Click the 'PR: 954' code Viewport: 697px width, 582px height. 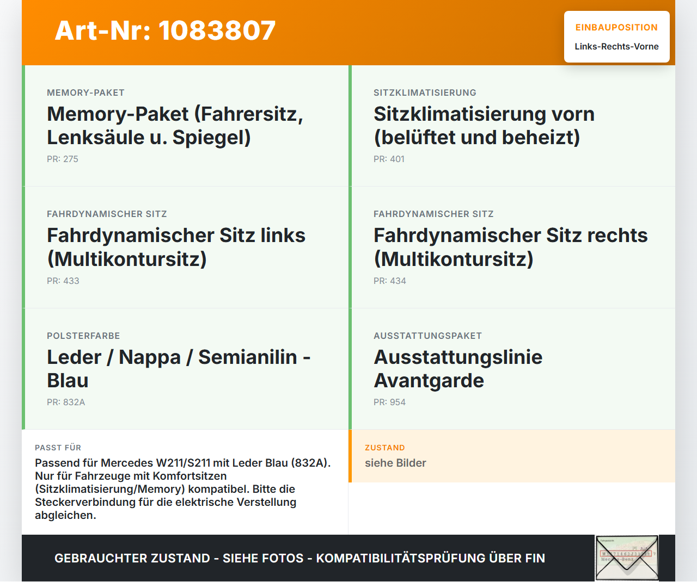[389, 403]
